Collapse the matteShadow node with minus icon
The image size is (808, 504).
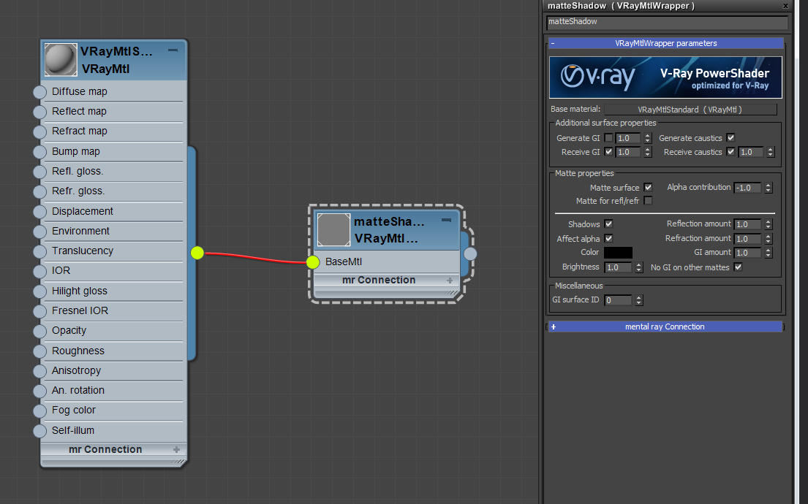446,221
